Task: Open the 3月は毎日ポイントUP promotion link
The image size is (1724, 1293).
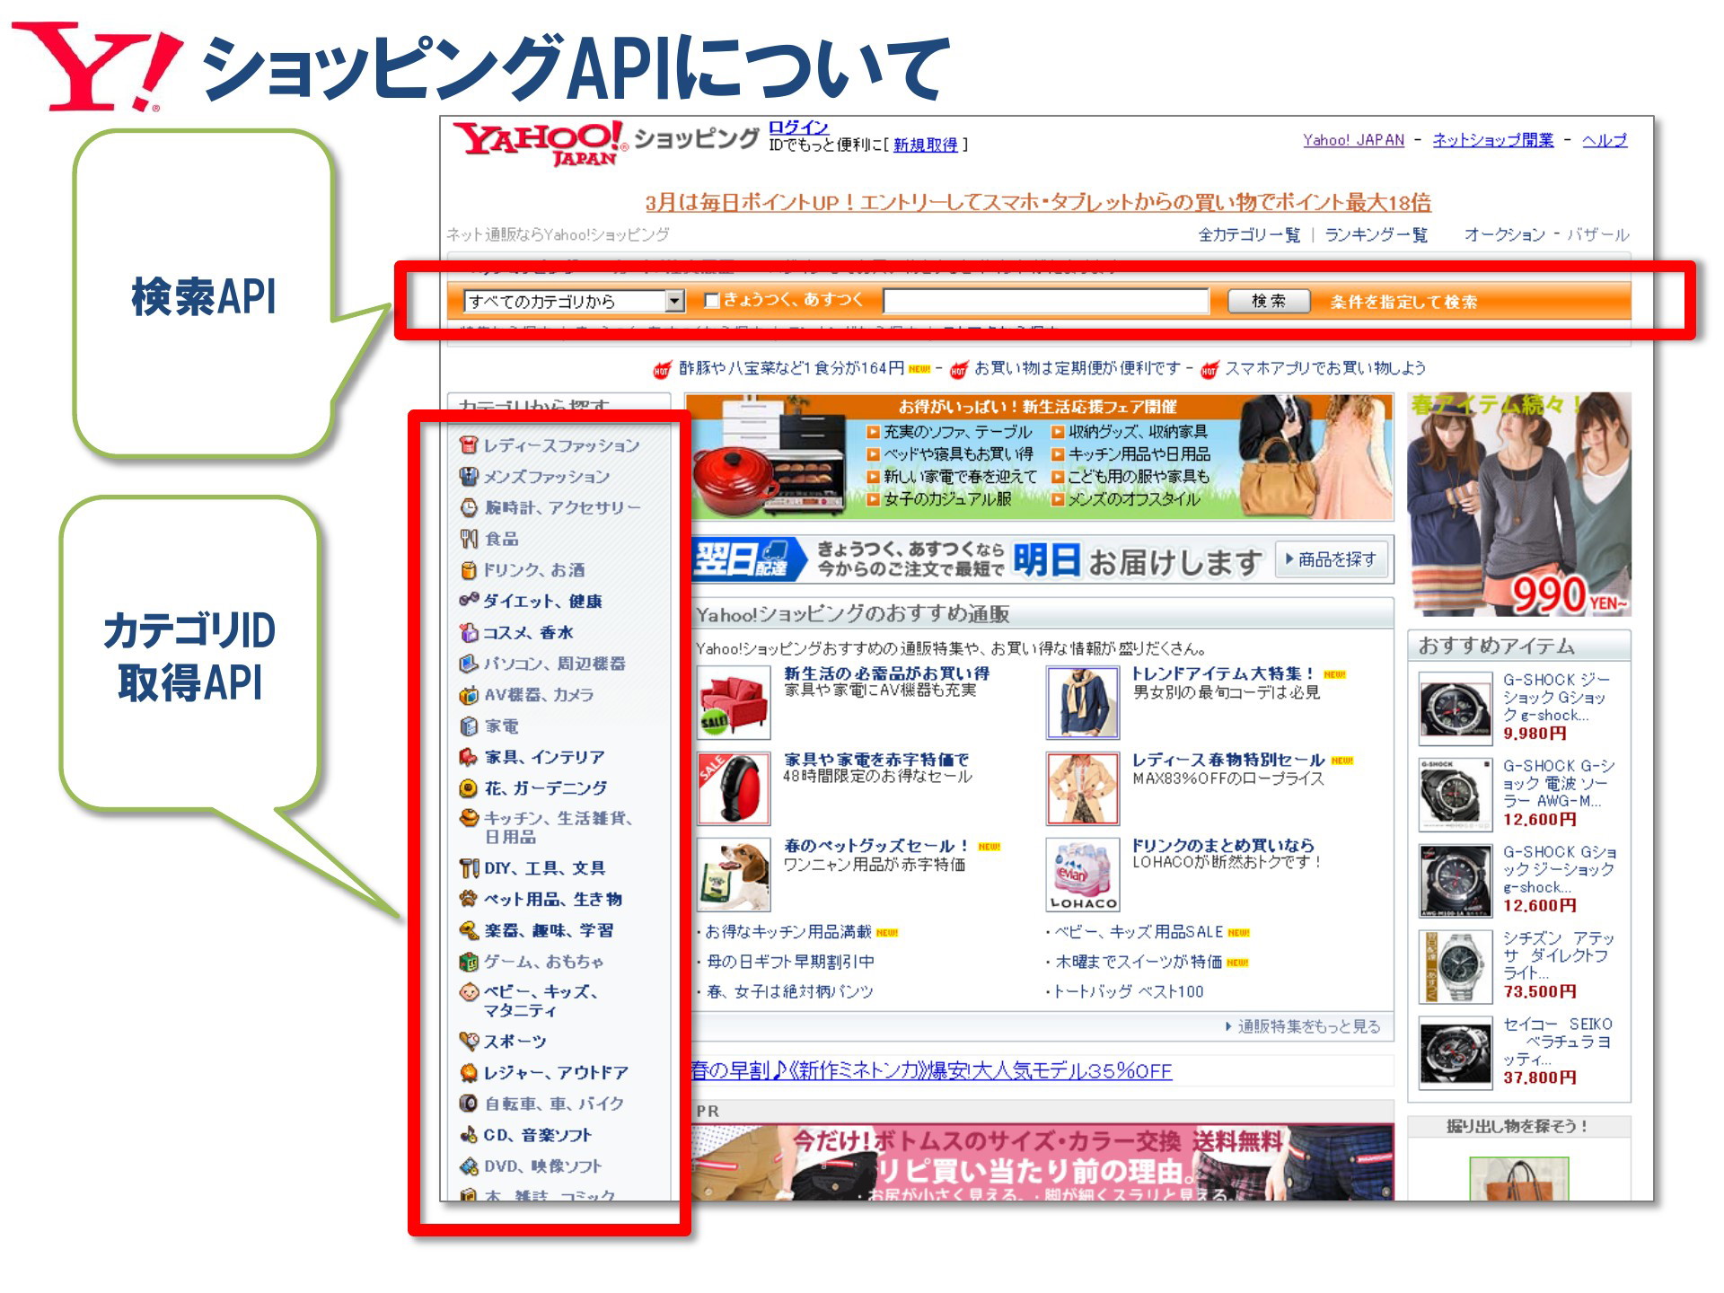Action: pos(1038,203)
